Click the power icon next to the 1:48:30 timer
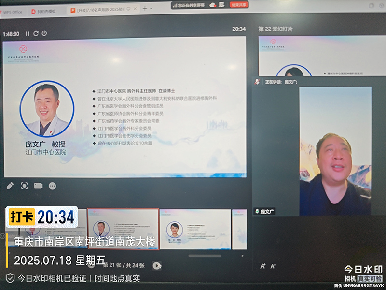The height and width of the screenshot is (290, 386). click(44, 33)
